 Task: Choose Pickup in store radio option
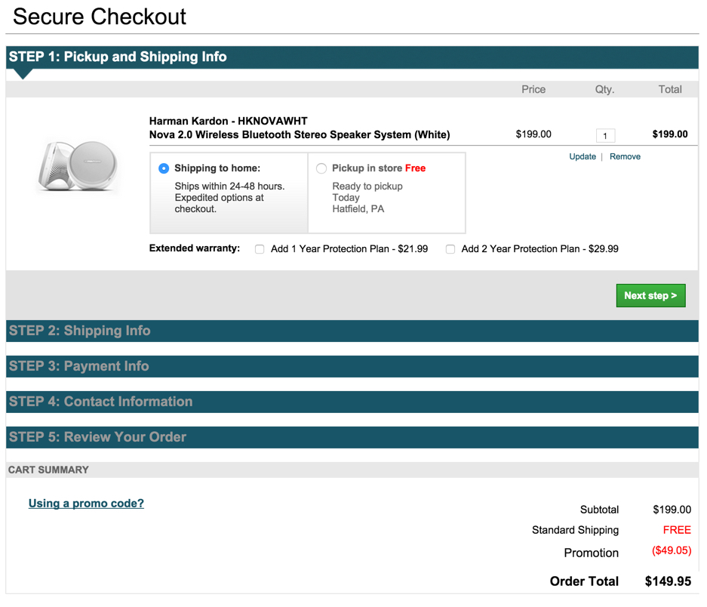click(x=321, y=168)
